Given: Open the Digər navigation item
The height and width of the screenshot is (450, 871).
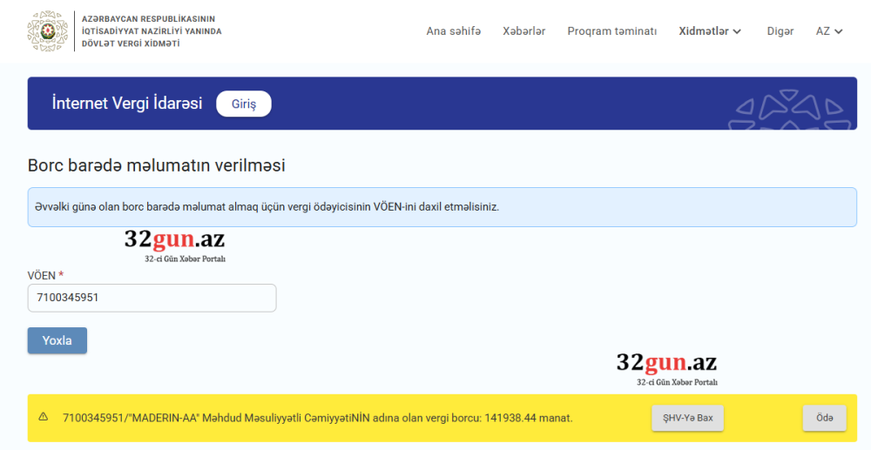Looking at the screenshot, I should click(x=780, y=31).
